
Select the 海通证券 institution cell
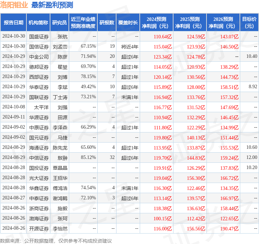click(39, 148)
